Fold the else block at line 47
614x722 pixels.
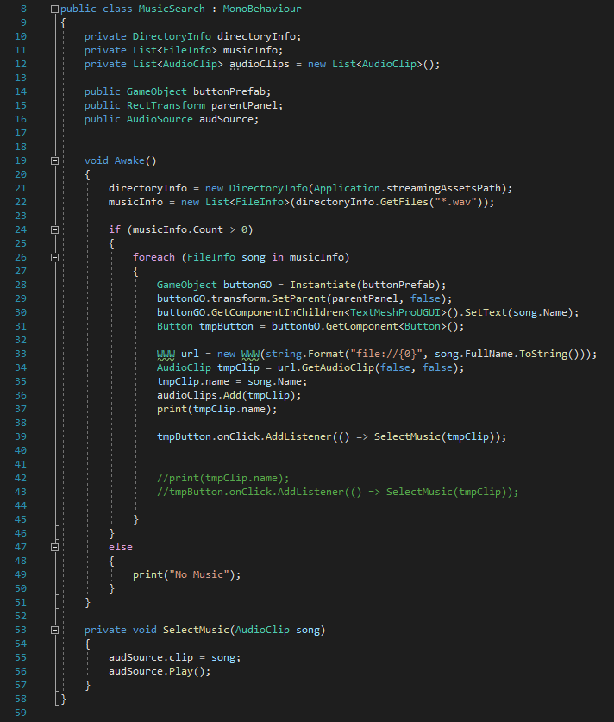pos(55,547)
